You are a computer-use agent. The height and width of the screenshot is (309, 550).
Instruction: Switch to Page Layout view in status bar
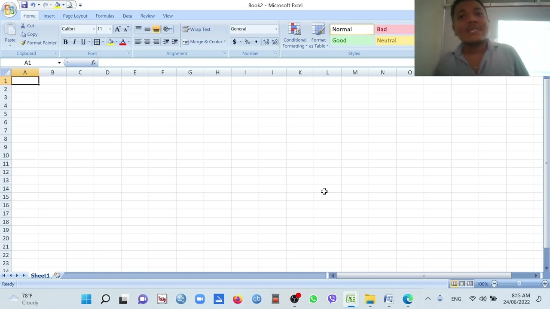[x=462, y=284]
